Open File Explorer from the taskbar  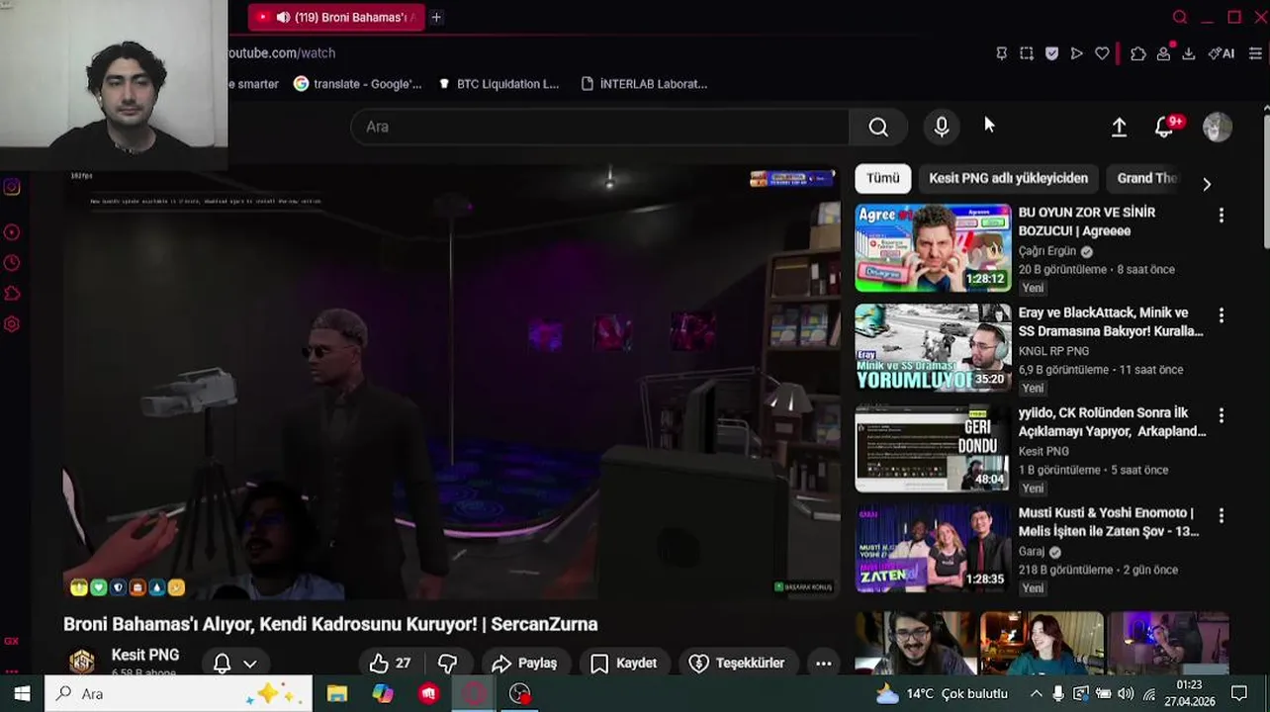tap(337, 693)
